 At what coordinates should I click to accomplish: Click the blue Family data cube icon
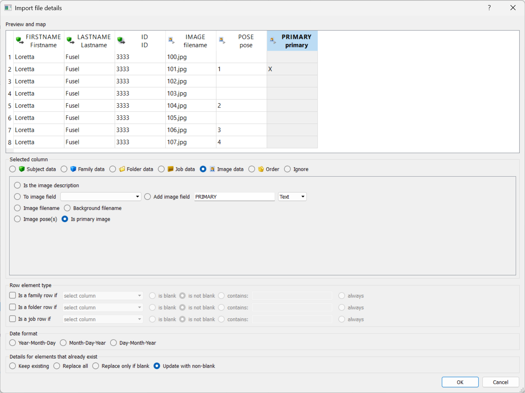point(73,169)
